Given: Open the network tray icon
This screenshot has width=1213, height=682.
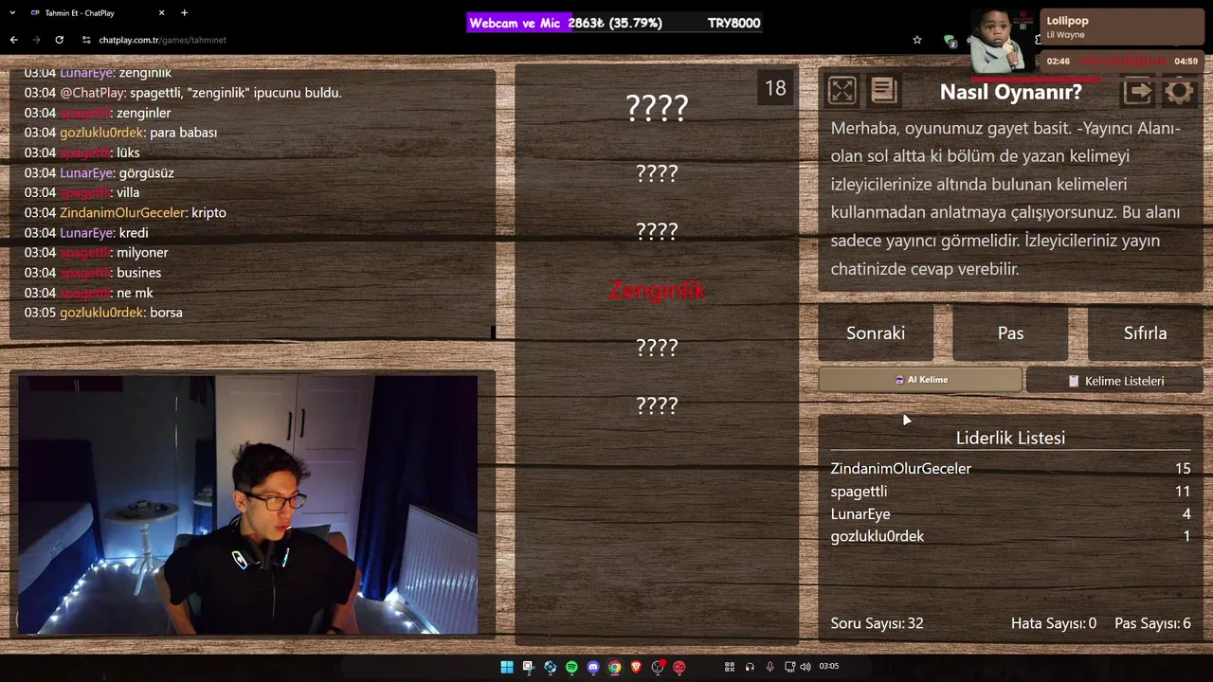Looking at the screenshot, I should [789, 667].
